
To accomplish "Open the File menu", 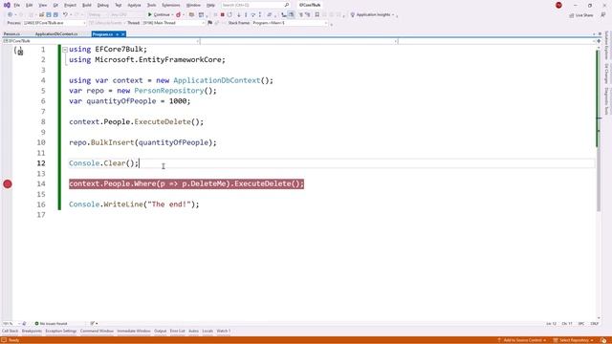I will pos(17,5).
